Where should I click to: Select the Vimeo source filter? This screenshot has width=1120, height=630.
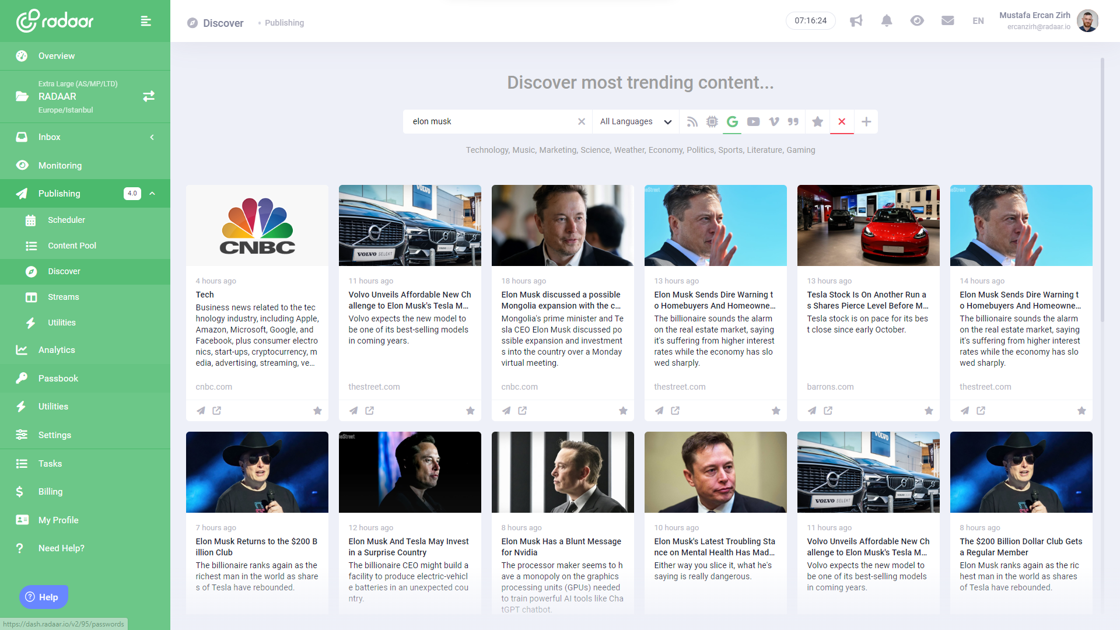[x=773, y=122]
